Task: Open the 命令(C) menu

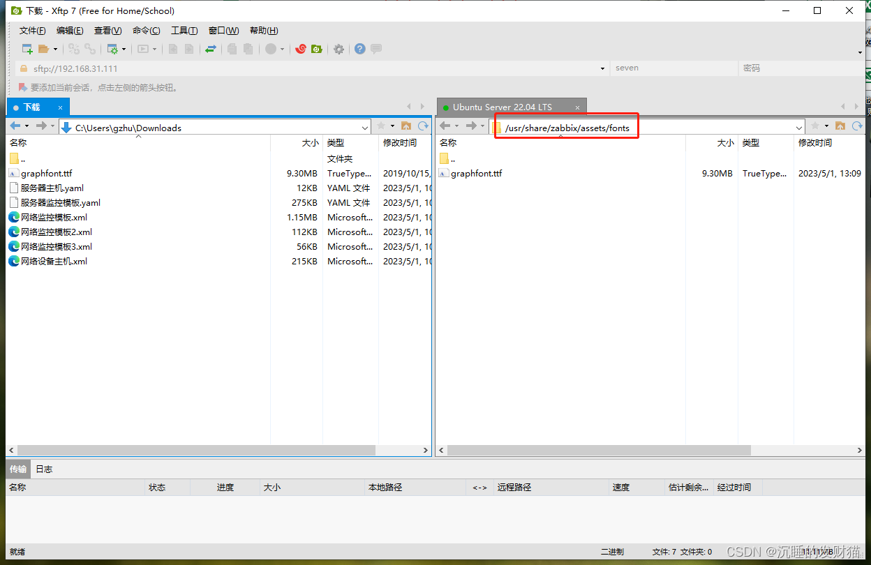Action: pos(146,31)
